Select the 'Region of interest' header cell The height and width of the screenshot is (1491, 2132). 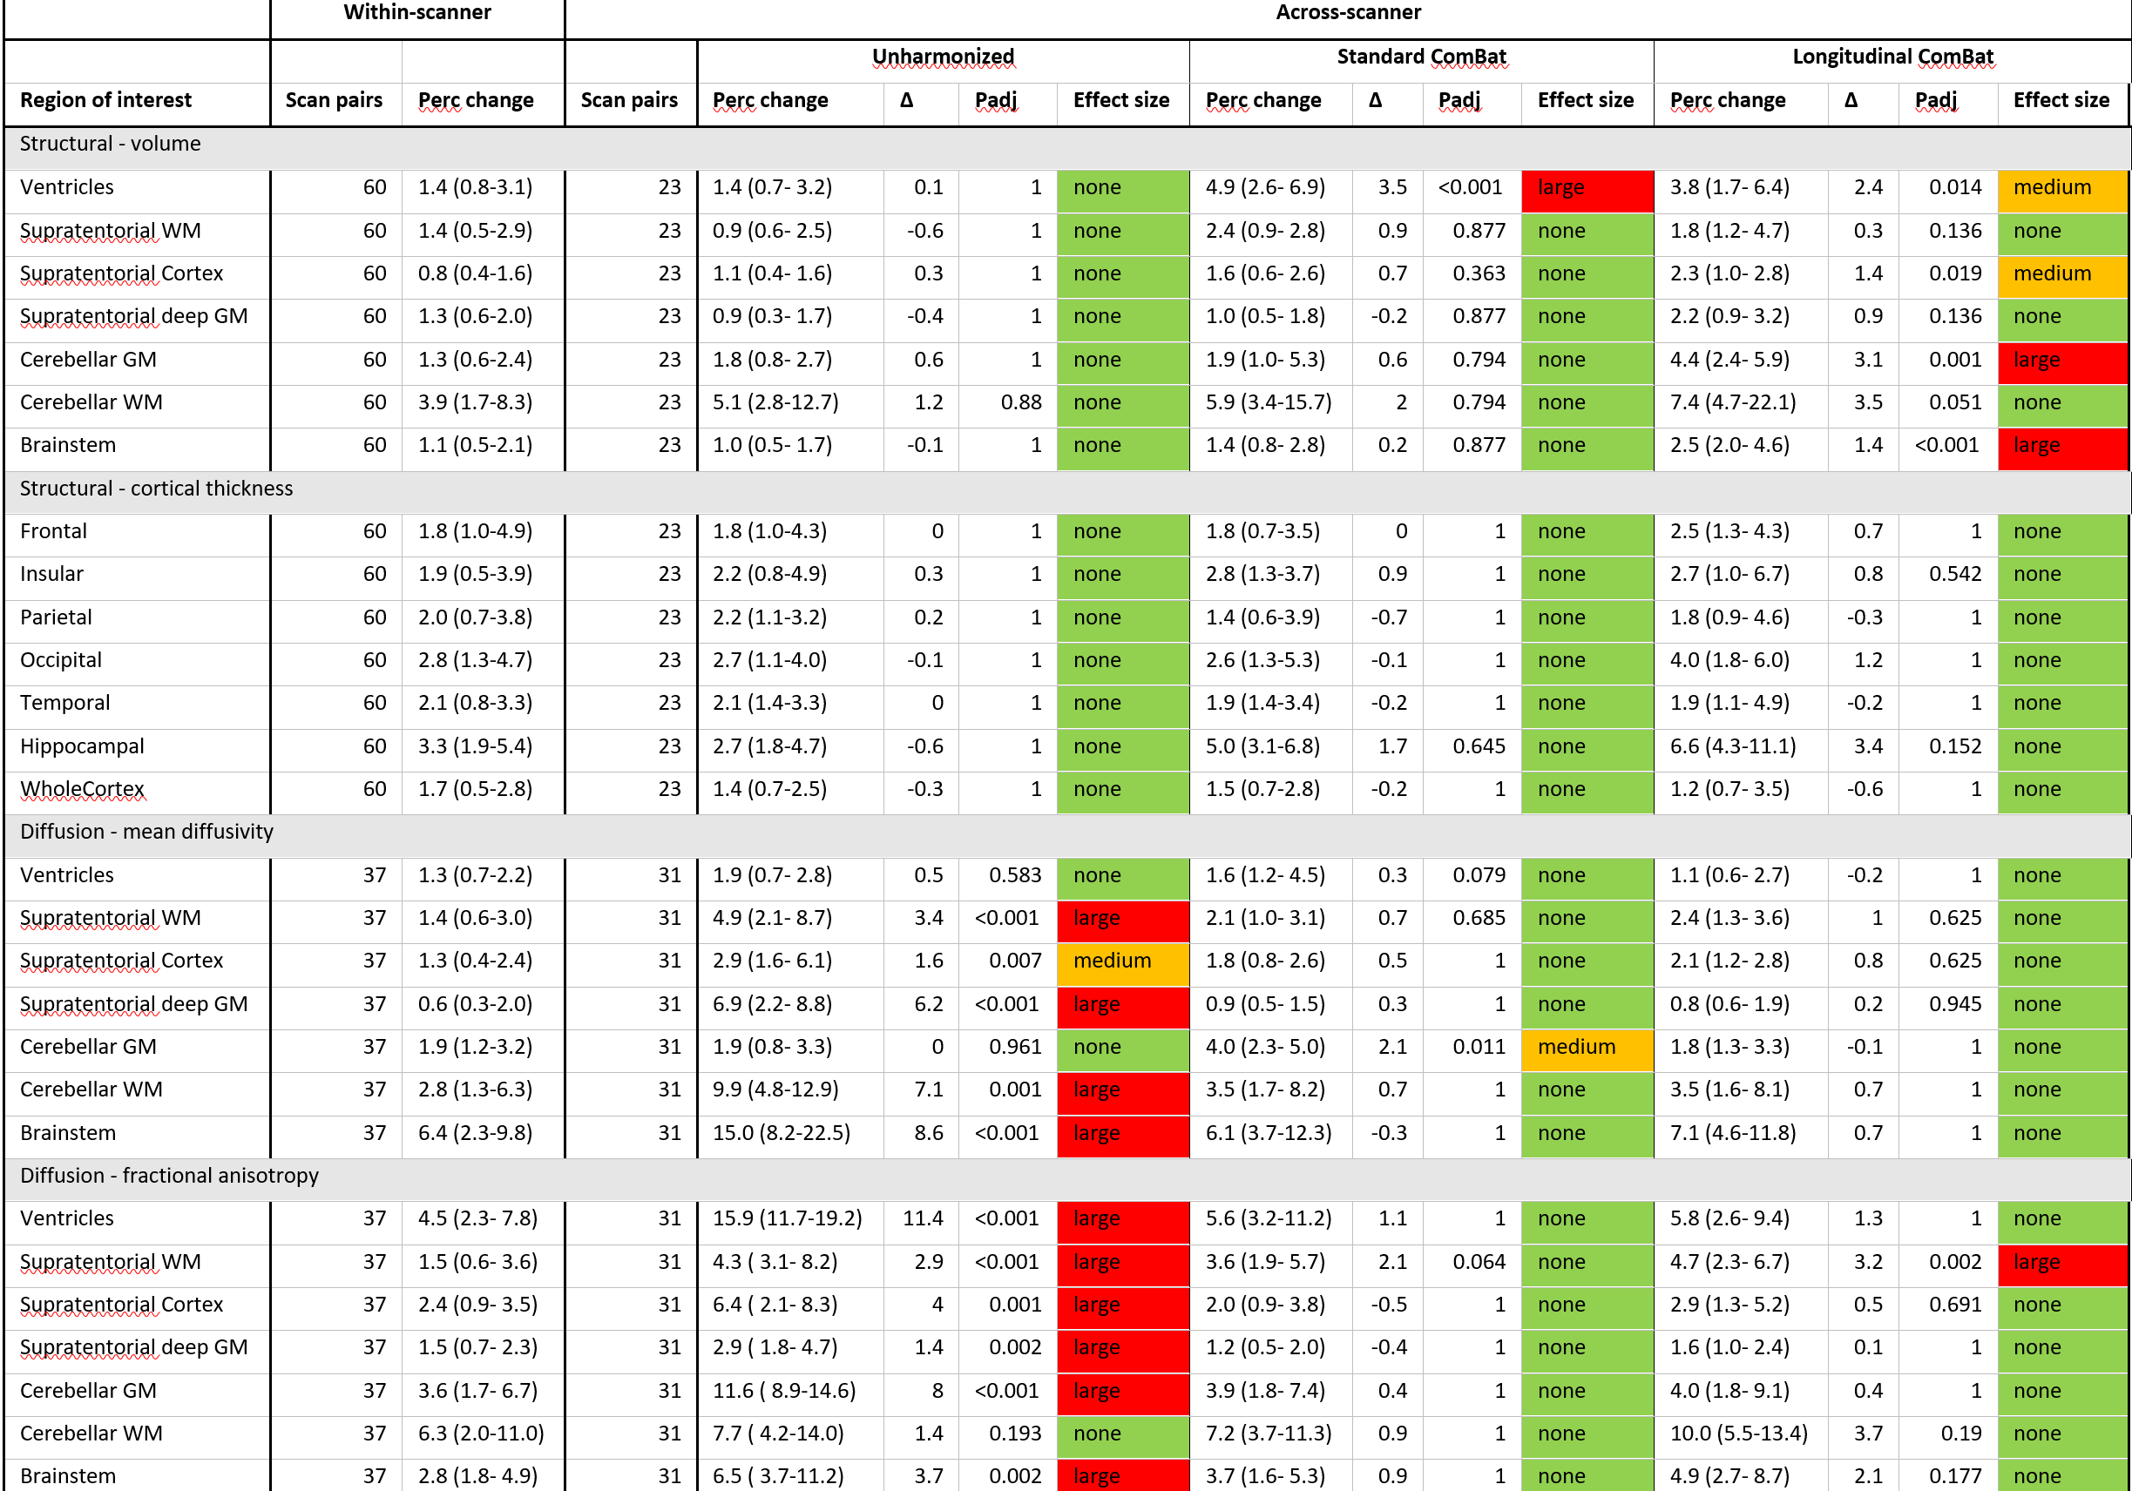105,100
